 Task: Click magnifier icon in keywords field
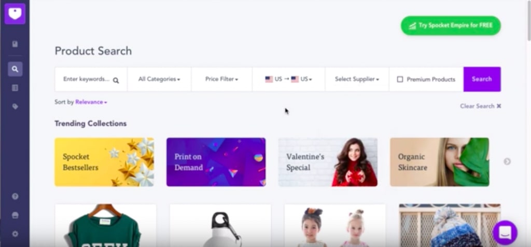pyautogui.click(x=116, y=80)
